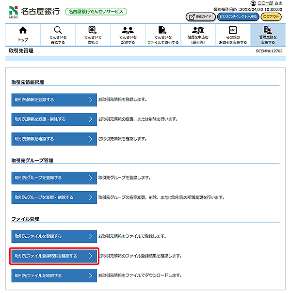This screenshot has width=291, height=293.
Task: Click the 管理業務を実施する icon in navigation
Action: [x=267, y=30]
